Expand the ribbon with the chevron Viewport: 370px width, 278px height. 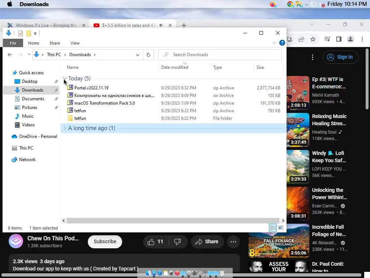pyautogui.click(x=274, y=43)
